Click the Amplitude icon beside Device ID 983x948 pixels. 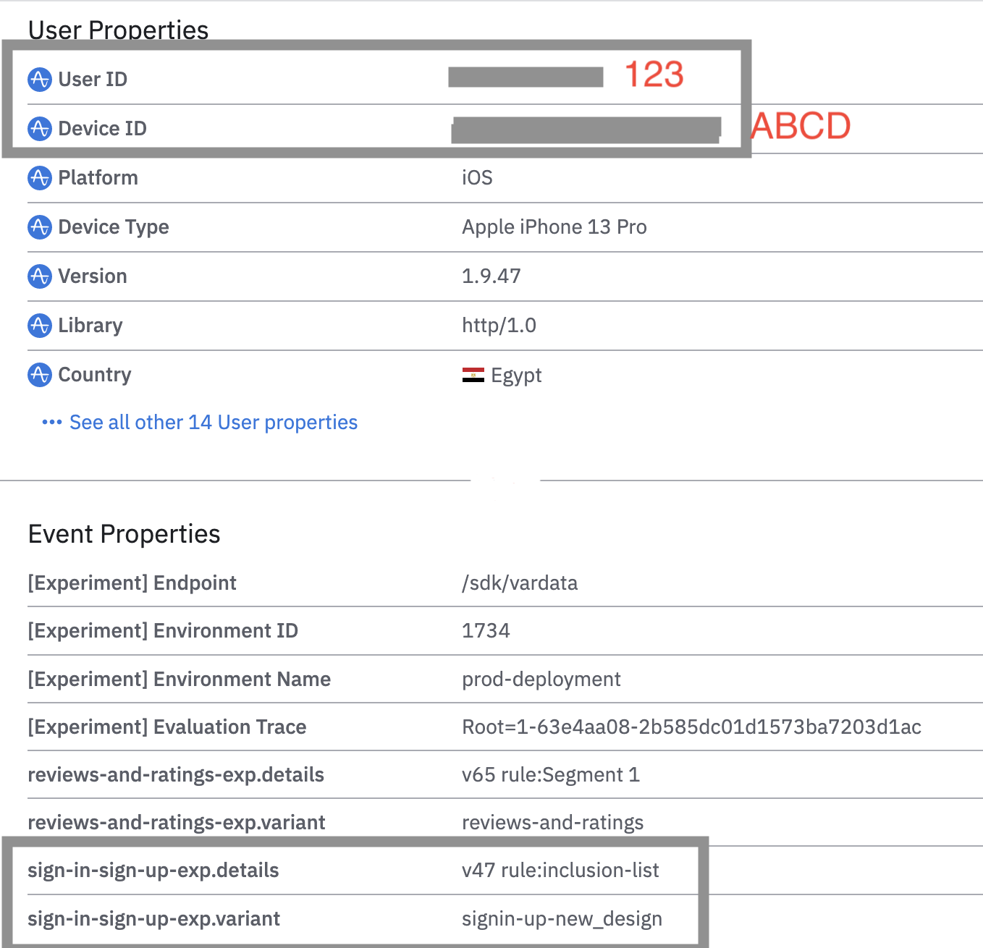(x=40, y=129)
